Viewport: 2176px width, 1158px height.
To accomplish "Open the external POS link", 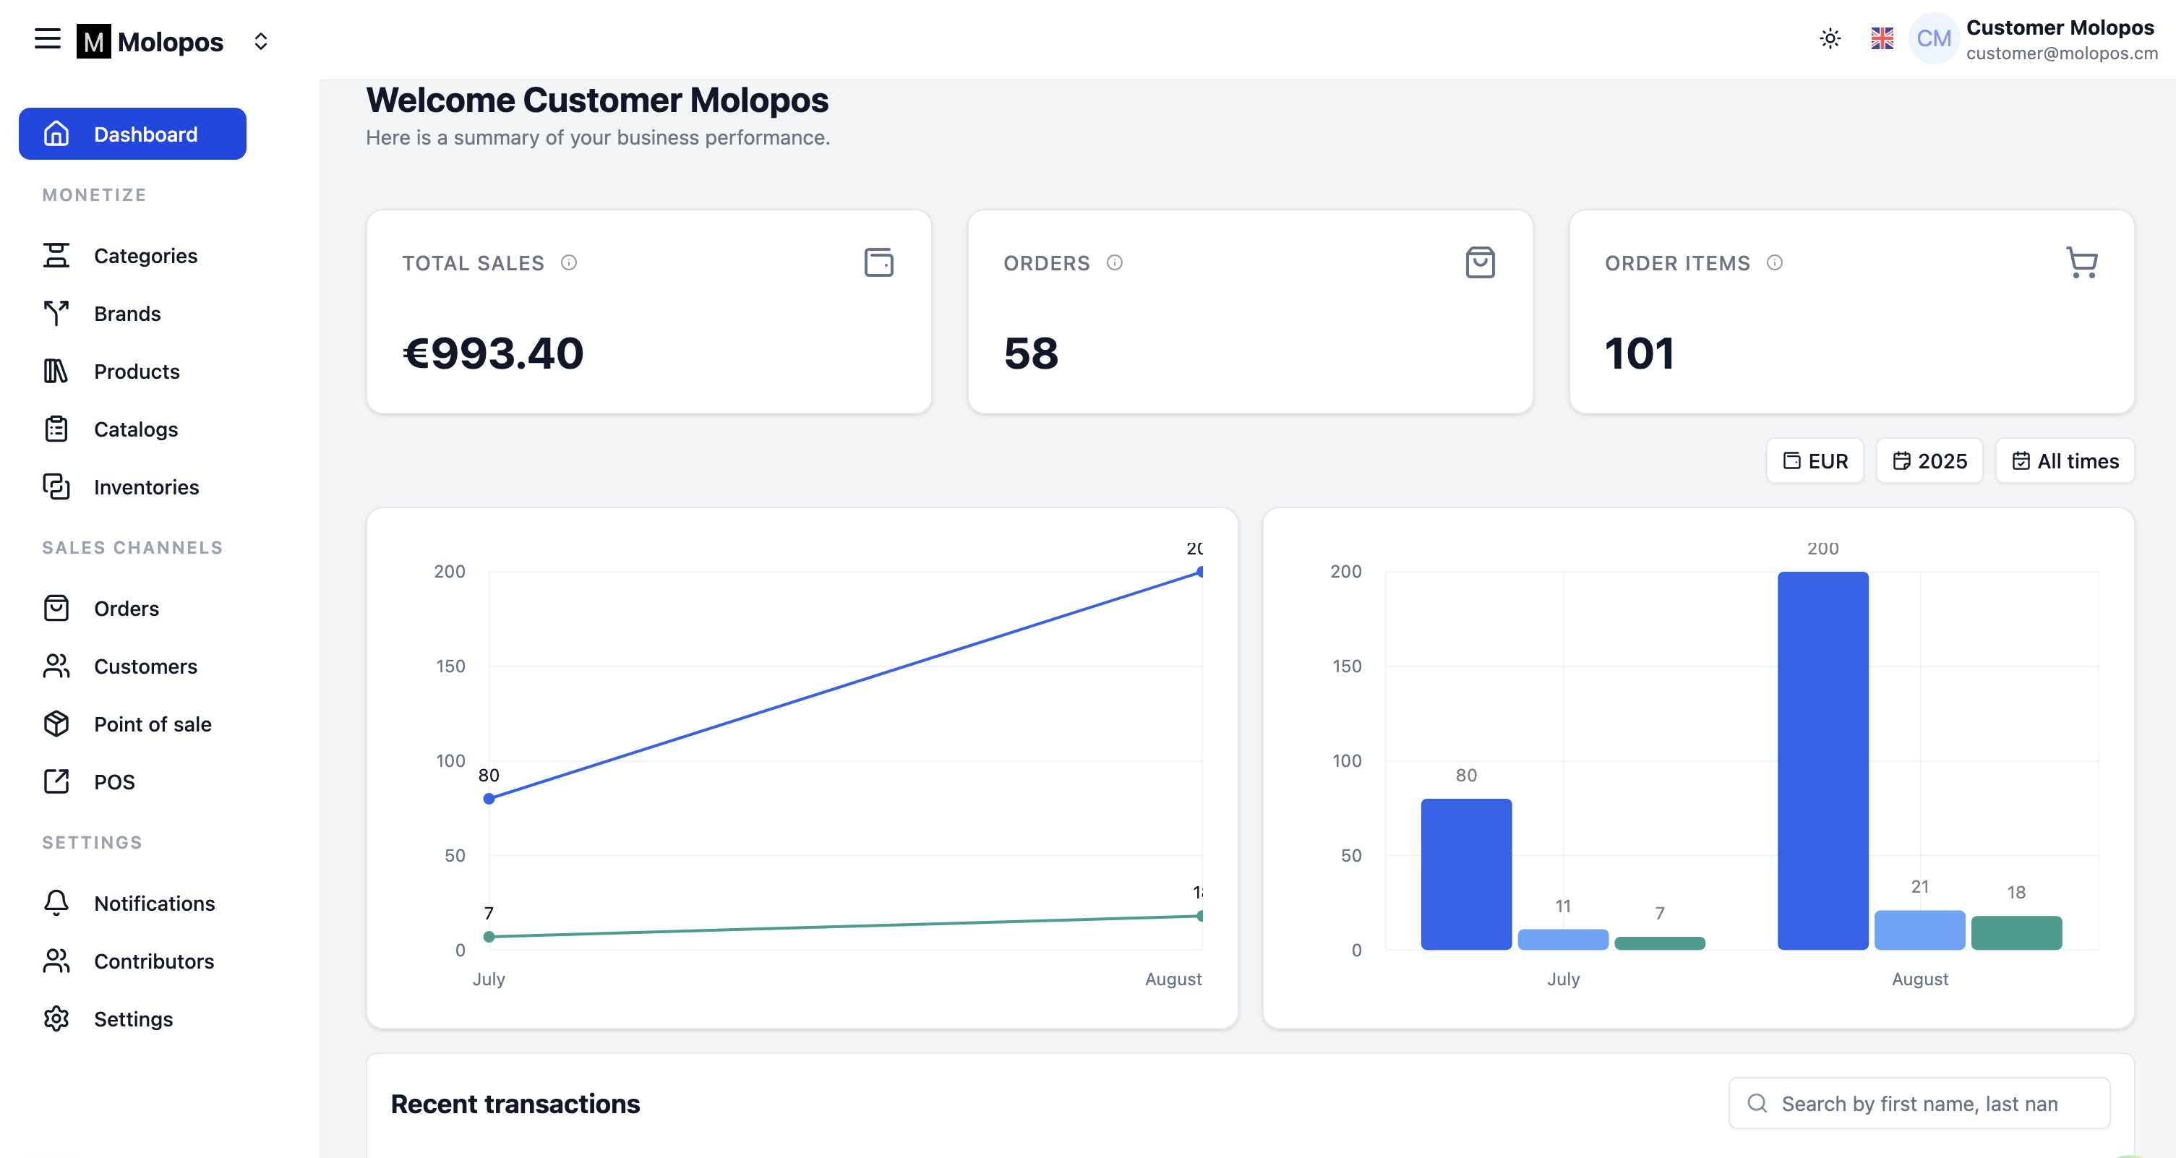I will (114, 782).
